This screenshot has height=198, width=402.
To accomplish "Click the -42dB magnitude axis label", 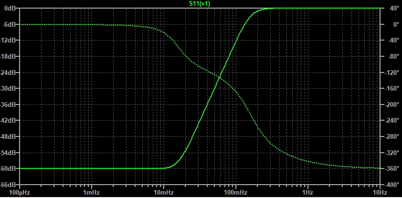I will 8,120.
